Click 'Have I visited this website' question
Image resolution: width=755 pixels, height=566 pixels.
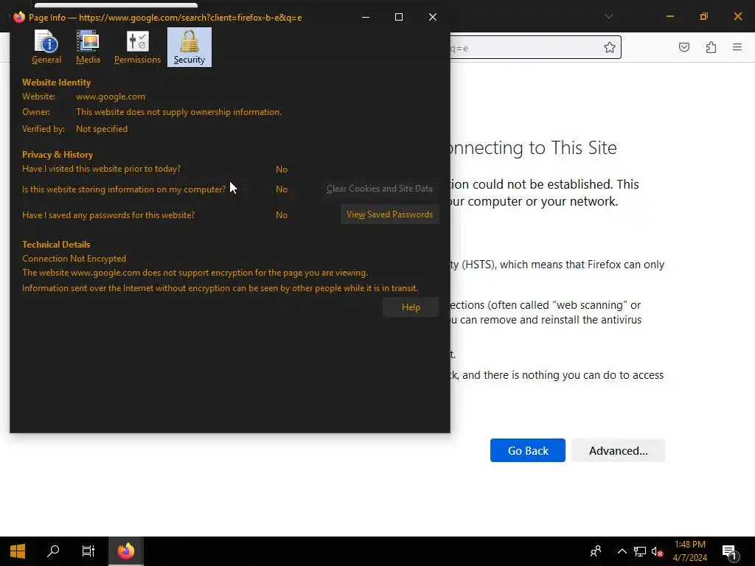101,169
